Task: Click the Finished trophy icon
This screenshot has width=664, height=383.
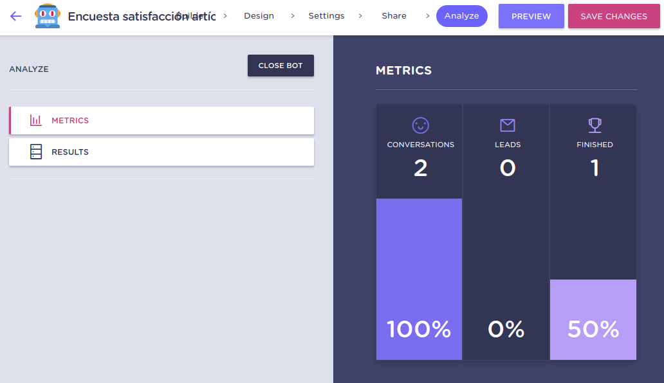Action: coord(595,125)
